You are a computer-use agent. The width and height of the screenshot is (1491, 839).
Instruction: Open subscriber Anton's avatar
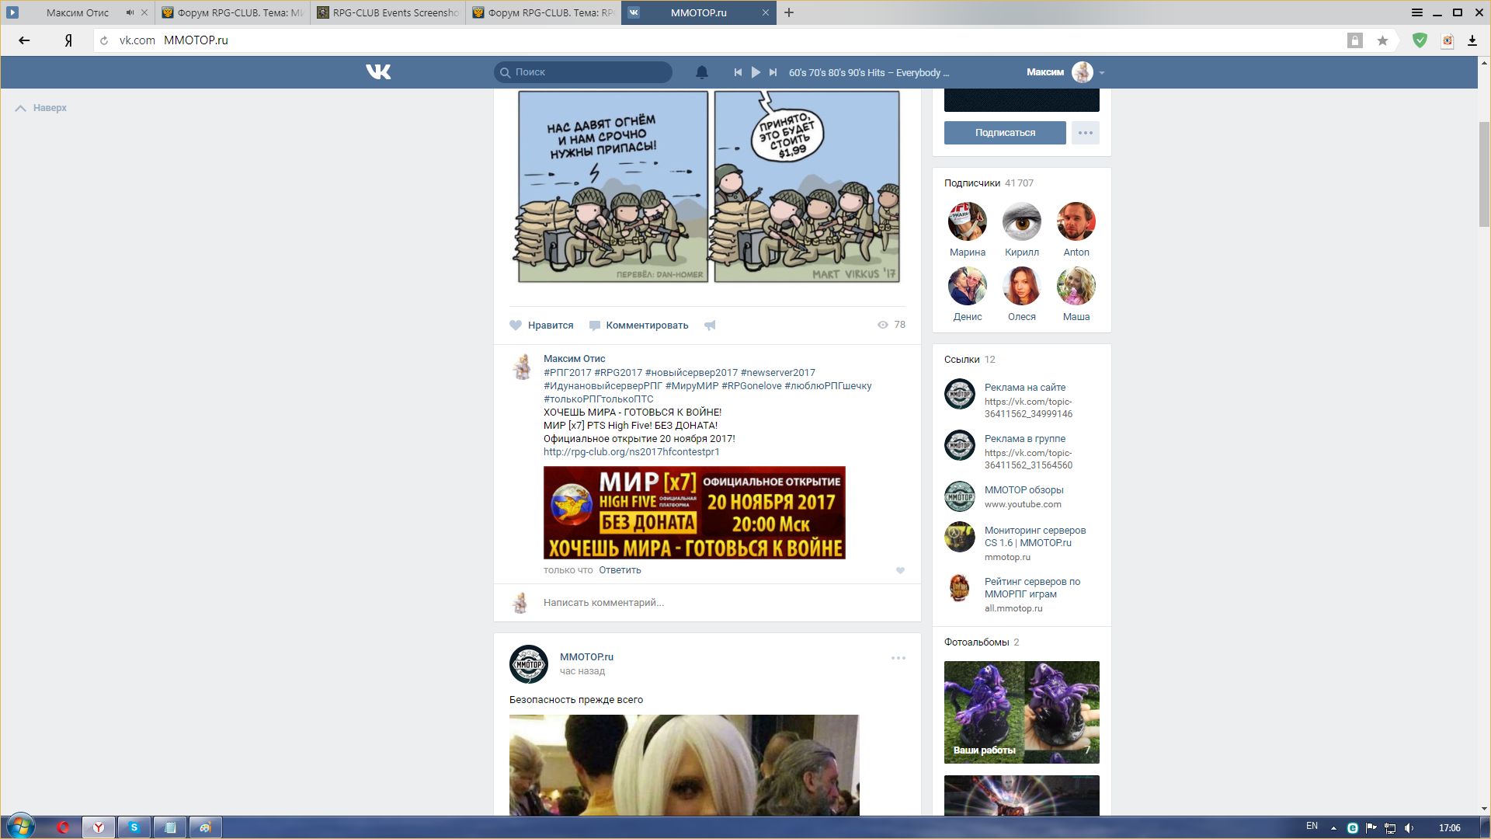pyautogui.click(x=1076, y=222)
